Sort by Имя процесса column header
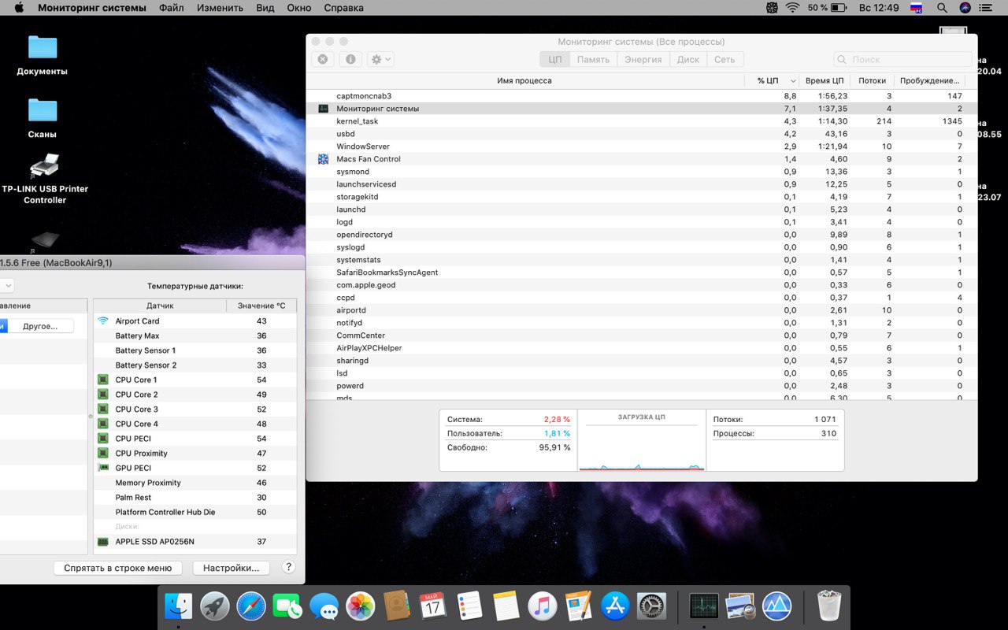Screen dimensions: 1008x630 [524, 80]
